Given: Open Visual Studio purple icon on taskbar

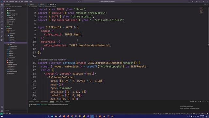Looking at the screenshot, I should click(x=88, y=116).
